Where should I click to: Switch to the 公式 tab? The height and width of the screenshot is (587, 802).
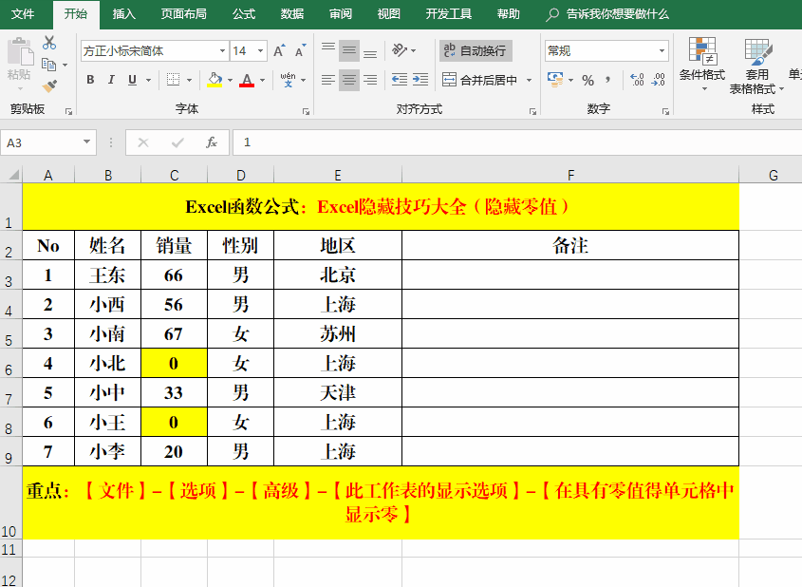(244, 14)
